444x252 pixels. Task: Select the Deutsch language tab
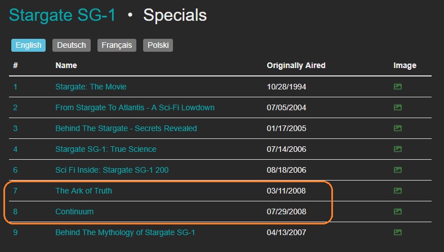[72, 45]
